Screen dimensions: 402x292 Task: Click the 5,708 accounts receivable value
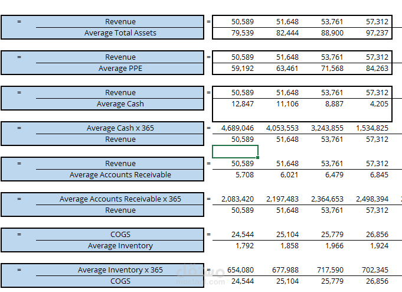point(244,174)
